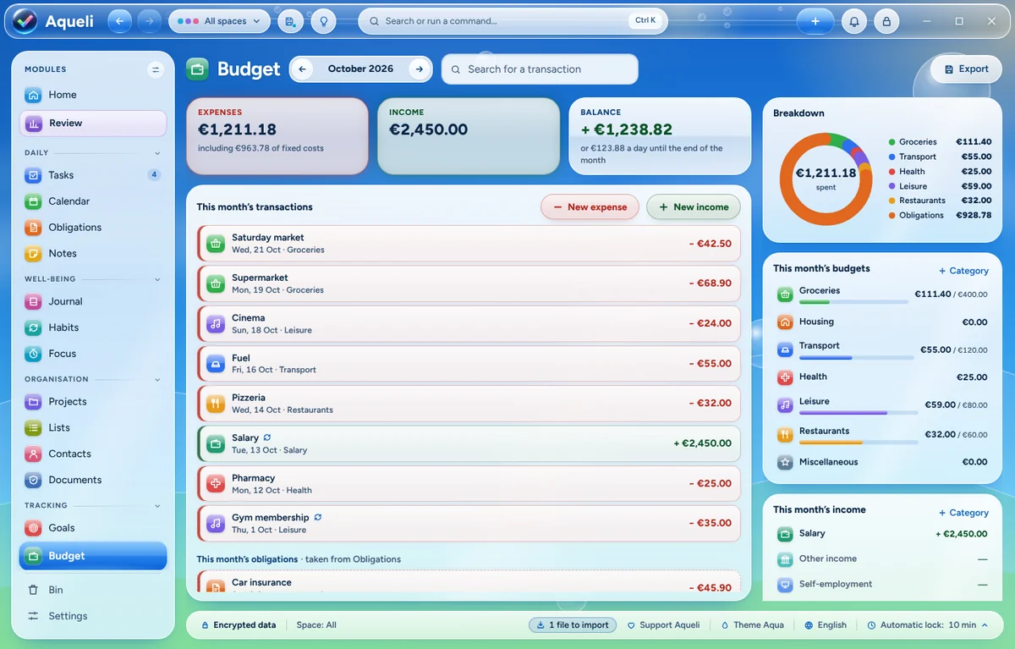Click Encrypted data status entry
1015x649 pixels.
tap(239, 625)
